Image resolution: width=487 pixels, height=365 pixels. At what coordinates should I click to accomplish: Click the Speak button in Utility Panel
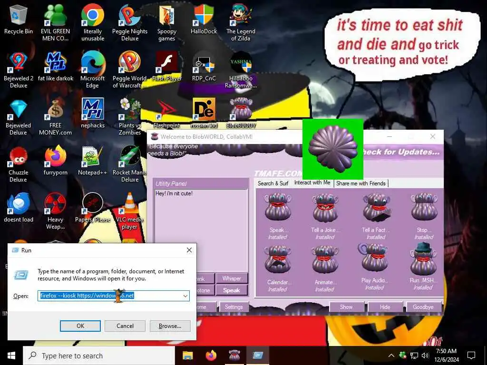pos(232,290)
